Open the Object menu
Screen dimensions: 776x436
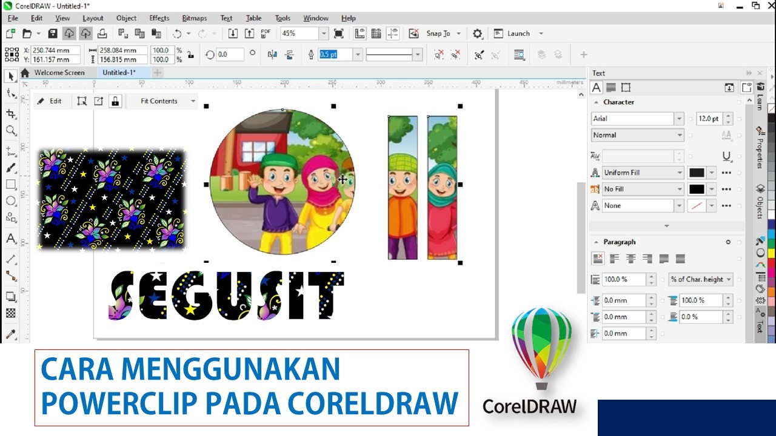(x=126, y=18)
